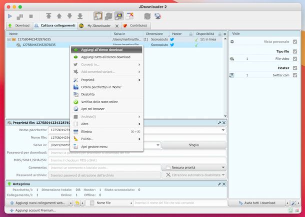Screen dimensions: 305x217
Task: Close the My JDownloader tab
Action: pyautogui.click(x=117, y=26)
